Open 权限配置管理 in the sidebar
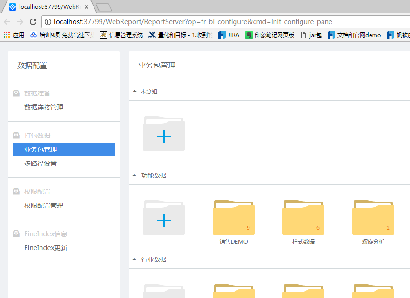The image size is (410, 298). coord(44,206)
